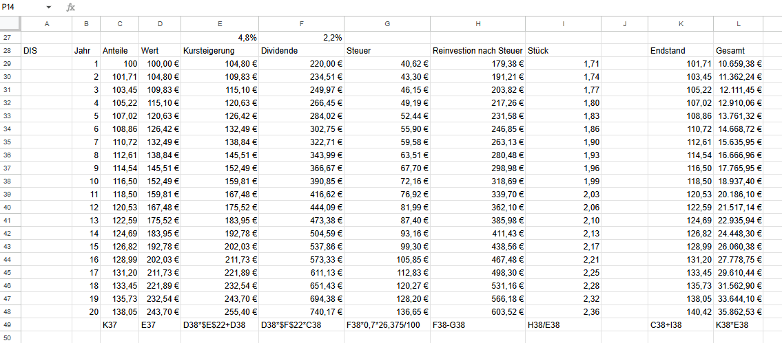
Task: Click the F38*0,7*26,375/100 formula text
Action: pos(384,324)
